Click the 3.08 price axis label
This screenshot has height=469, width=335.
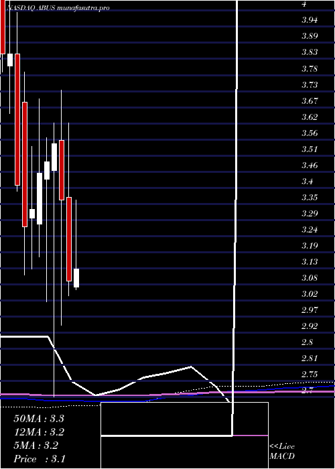(310, 278)
